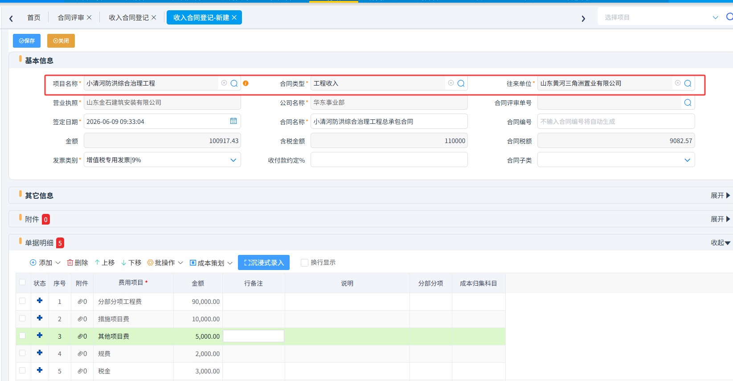
Task: Switch to the 收入合同登记 tab
Action: click(x=129, y=17)
